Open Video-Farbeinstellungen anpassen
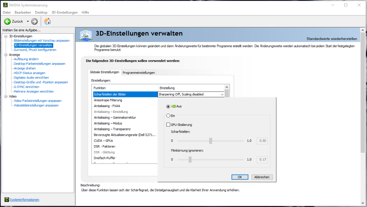The height and width of the screenshot is (207, 367). tap(38, 101)
